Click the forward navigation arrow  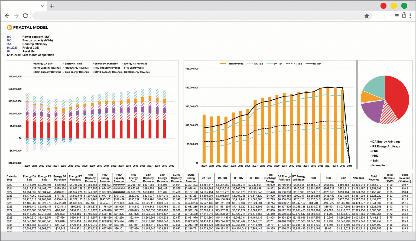(x=16, y=16)
